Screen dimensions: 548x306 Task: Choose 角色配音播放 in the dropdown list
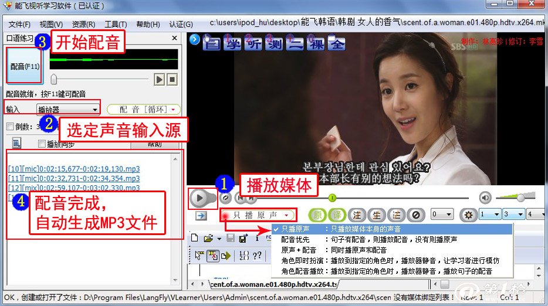pyautogui.click(x=392, y=271)
